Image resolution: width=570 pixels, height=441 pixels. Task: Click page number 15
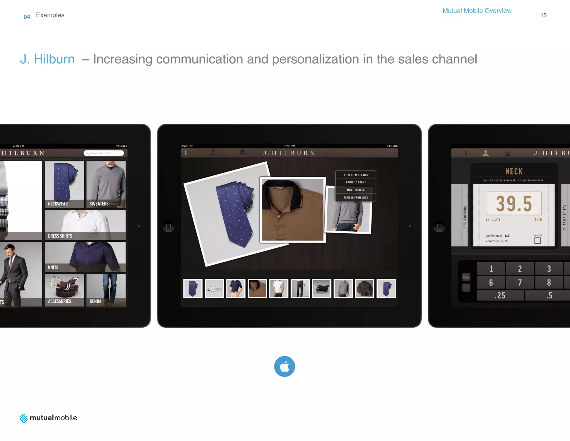[x=544, y=15]
